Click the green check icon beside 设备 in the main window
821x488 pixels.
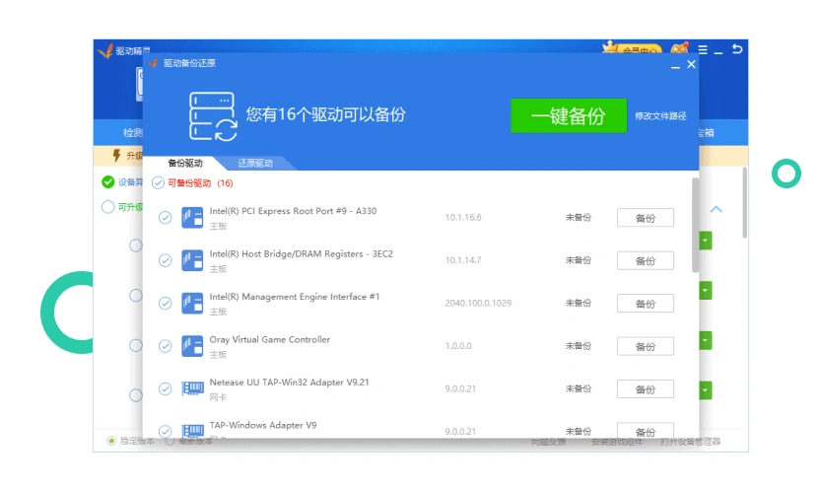click(107, 181)
